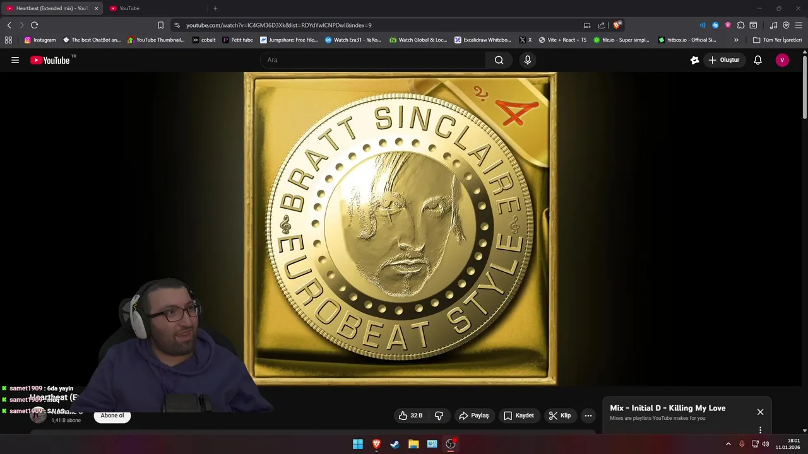Click the page vertical scrollbar
Screen dimensions: 808x454
point(805,87)
